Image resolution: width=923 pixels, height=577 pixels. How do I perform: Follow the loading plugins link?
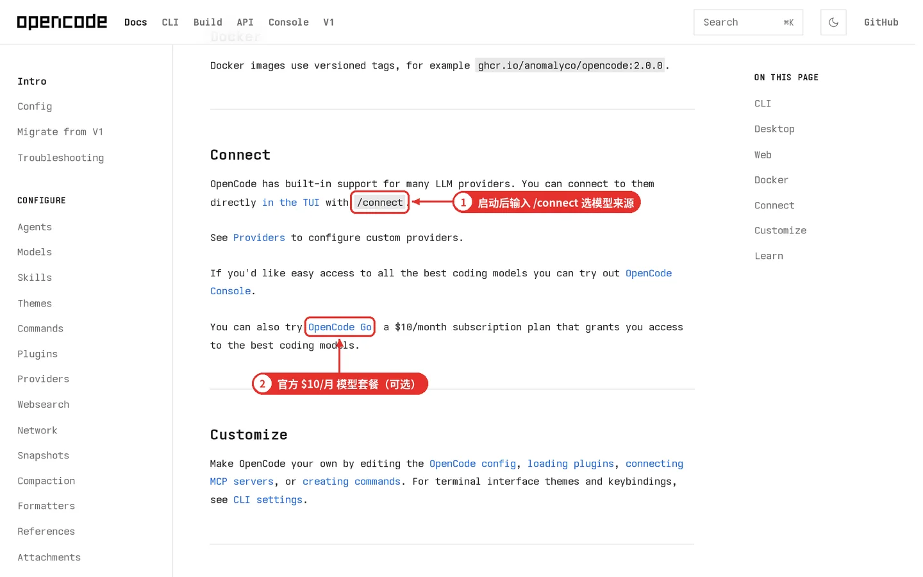tap(570, 464)
